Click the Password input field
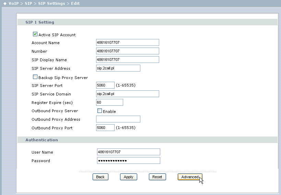Viewport: 281px width, 195px height. point(128,160)
